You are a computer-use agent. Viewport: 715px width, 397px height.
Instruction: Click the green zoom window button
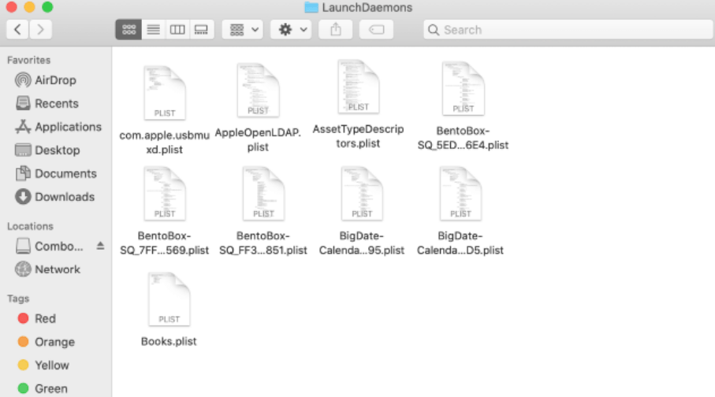point(47,7)
